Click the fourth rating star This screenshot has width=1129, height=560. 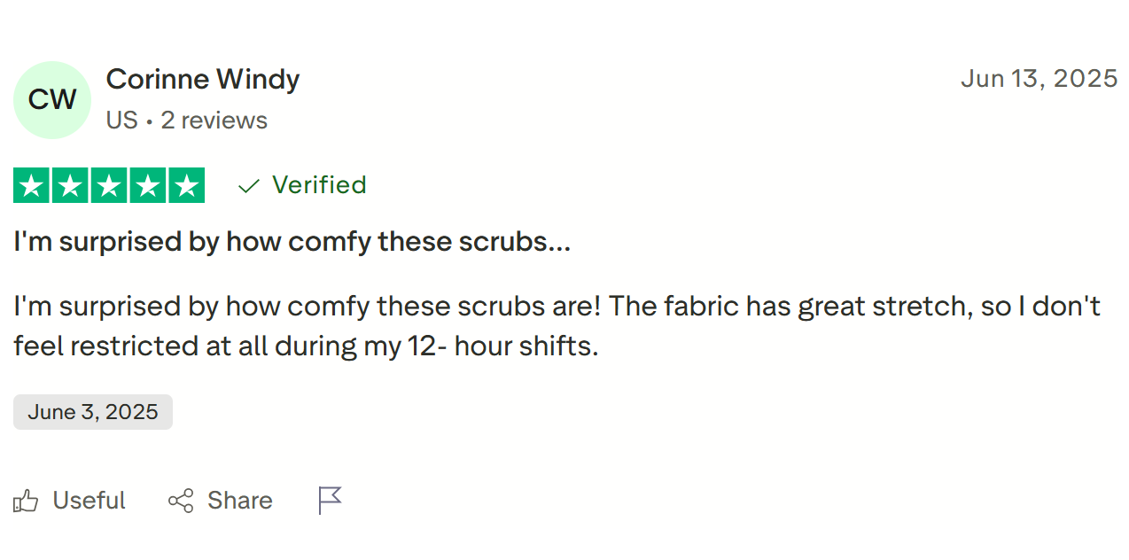(148, 185)
